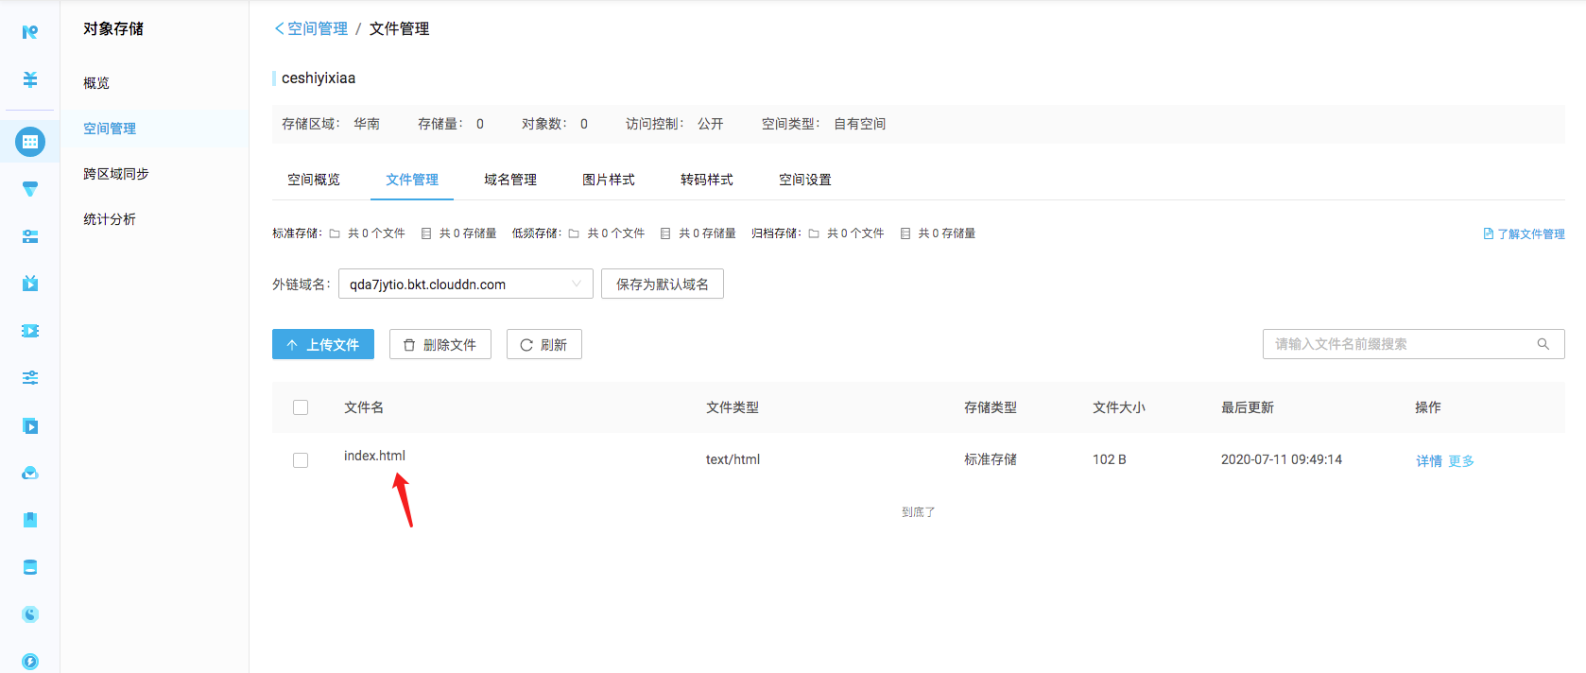This screenshot has width=1586, height=673.
Task: Open the database cylinder sidebar icon
Action: [30, 567]
